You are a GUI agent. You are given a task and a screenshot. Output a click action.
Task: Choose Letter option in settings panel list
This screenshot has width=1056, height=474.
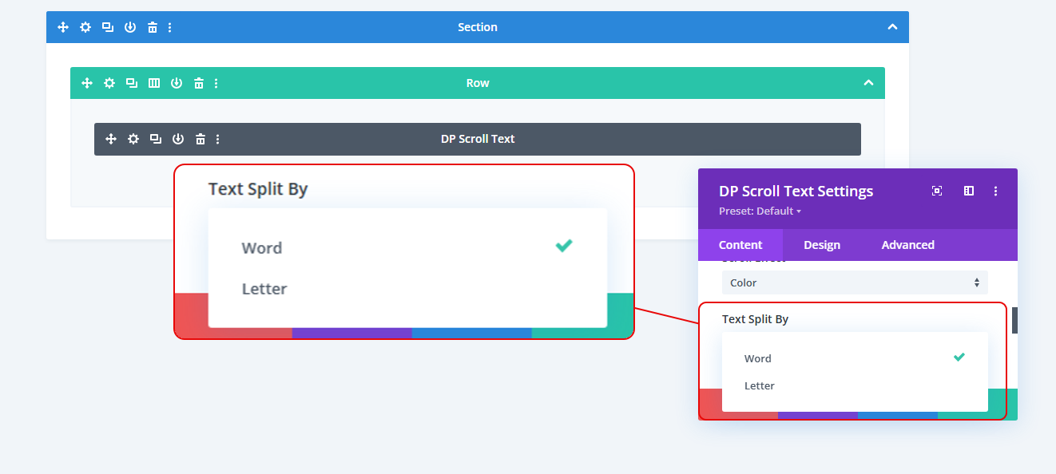(x=855, y=385)
